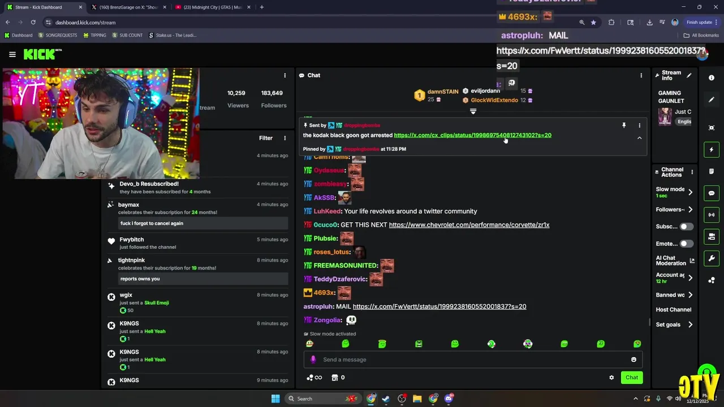Click the focus frame icon in the right sidebar
The width and height of the screenshot is (724, 407).
click(x=712, y=128)
